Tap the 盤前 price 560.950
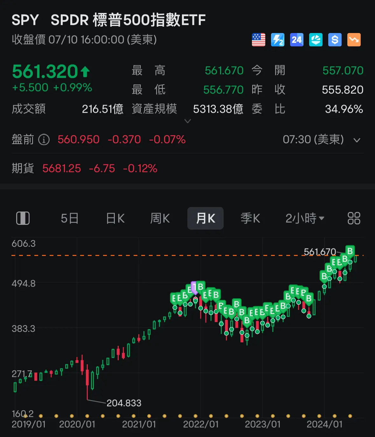 pos(79,139)
